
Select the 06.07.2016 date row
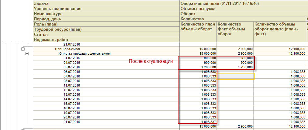(x=72, y=72)
